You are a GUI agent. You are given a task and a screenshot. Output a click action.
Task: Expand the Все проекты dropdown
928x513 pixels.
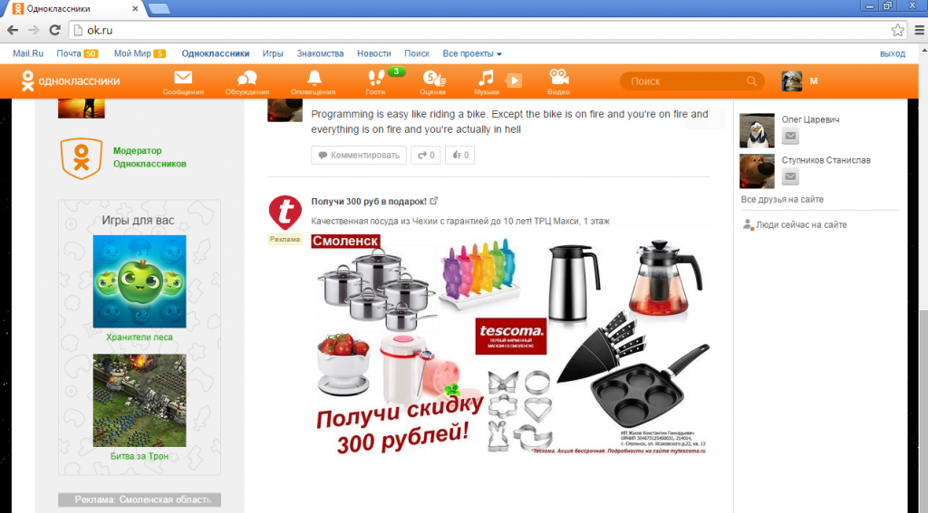point(471,53)
